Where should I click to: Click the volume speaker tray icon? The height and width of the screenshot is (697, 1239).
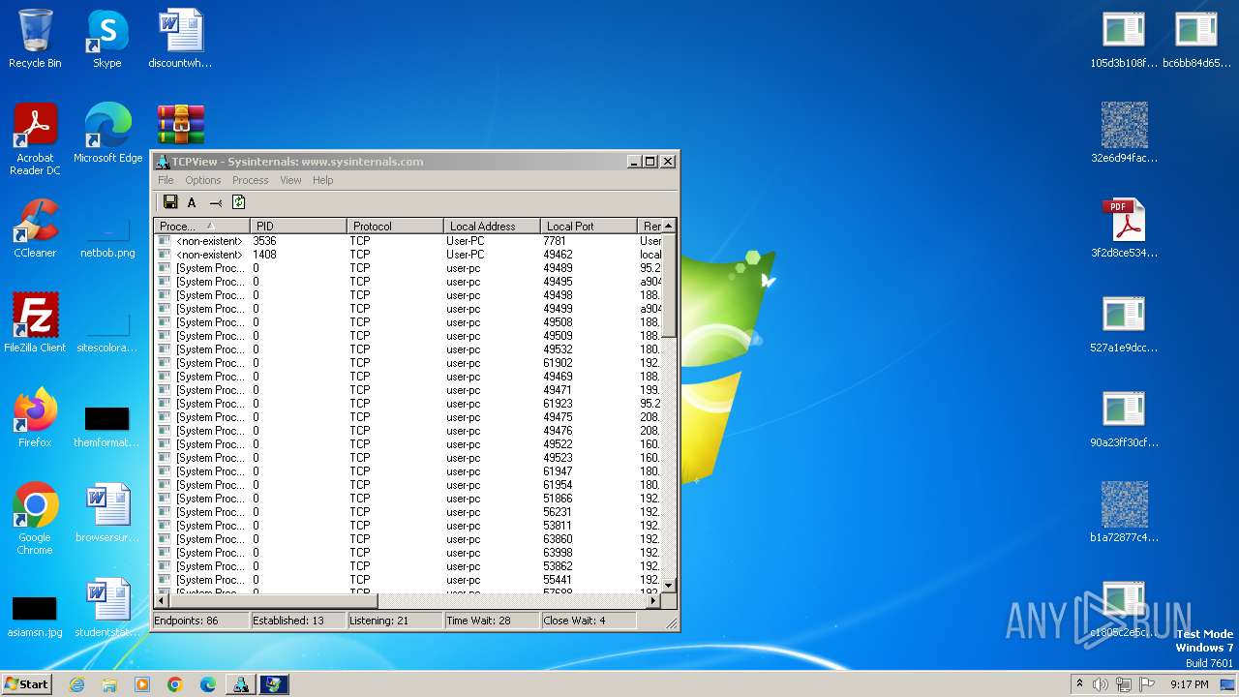[x=1101, y=684]
